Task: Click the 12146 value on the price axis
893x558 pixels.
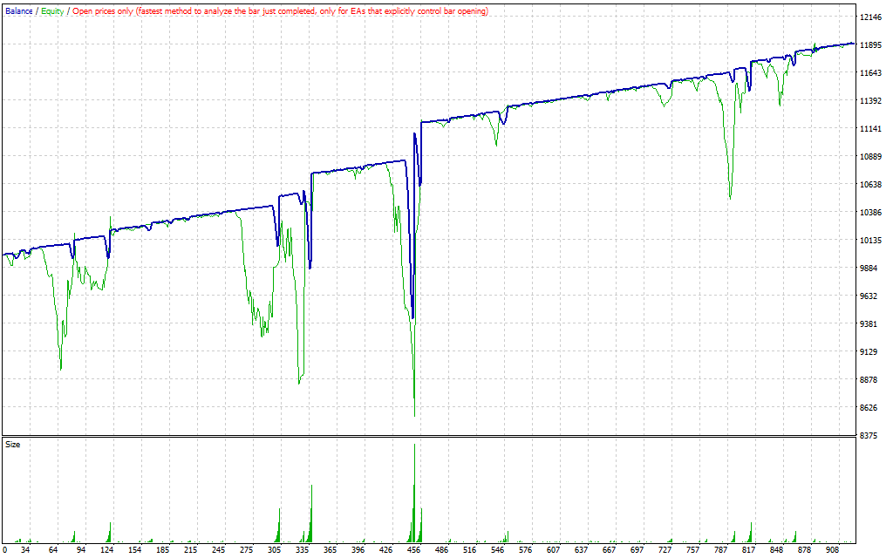Action: pos(872,17)
